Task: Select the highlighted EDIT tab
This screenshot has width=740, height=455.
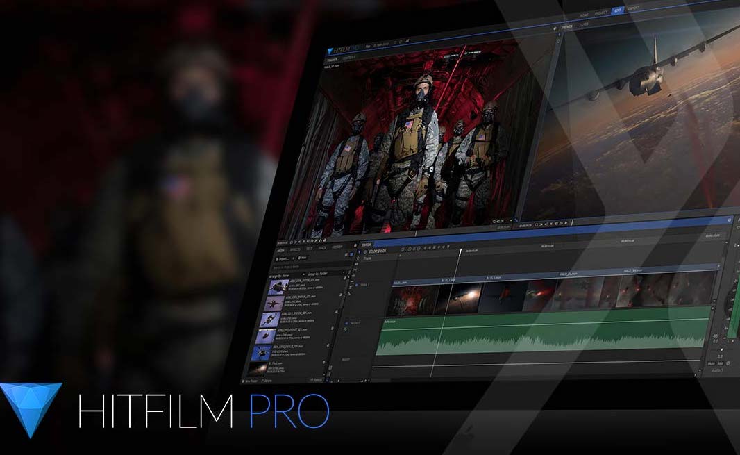Action: point(617,10)
